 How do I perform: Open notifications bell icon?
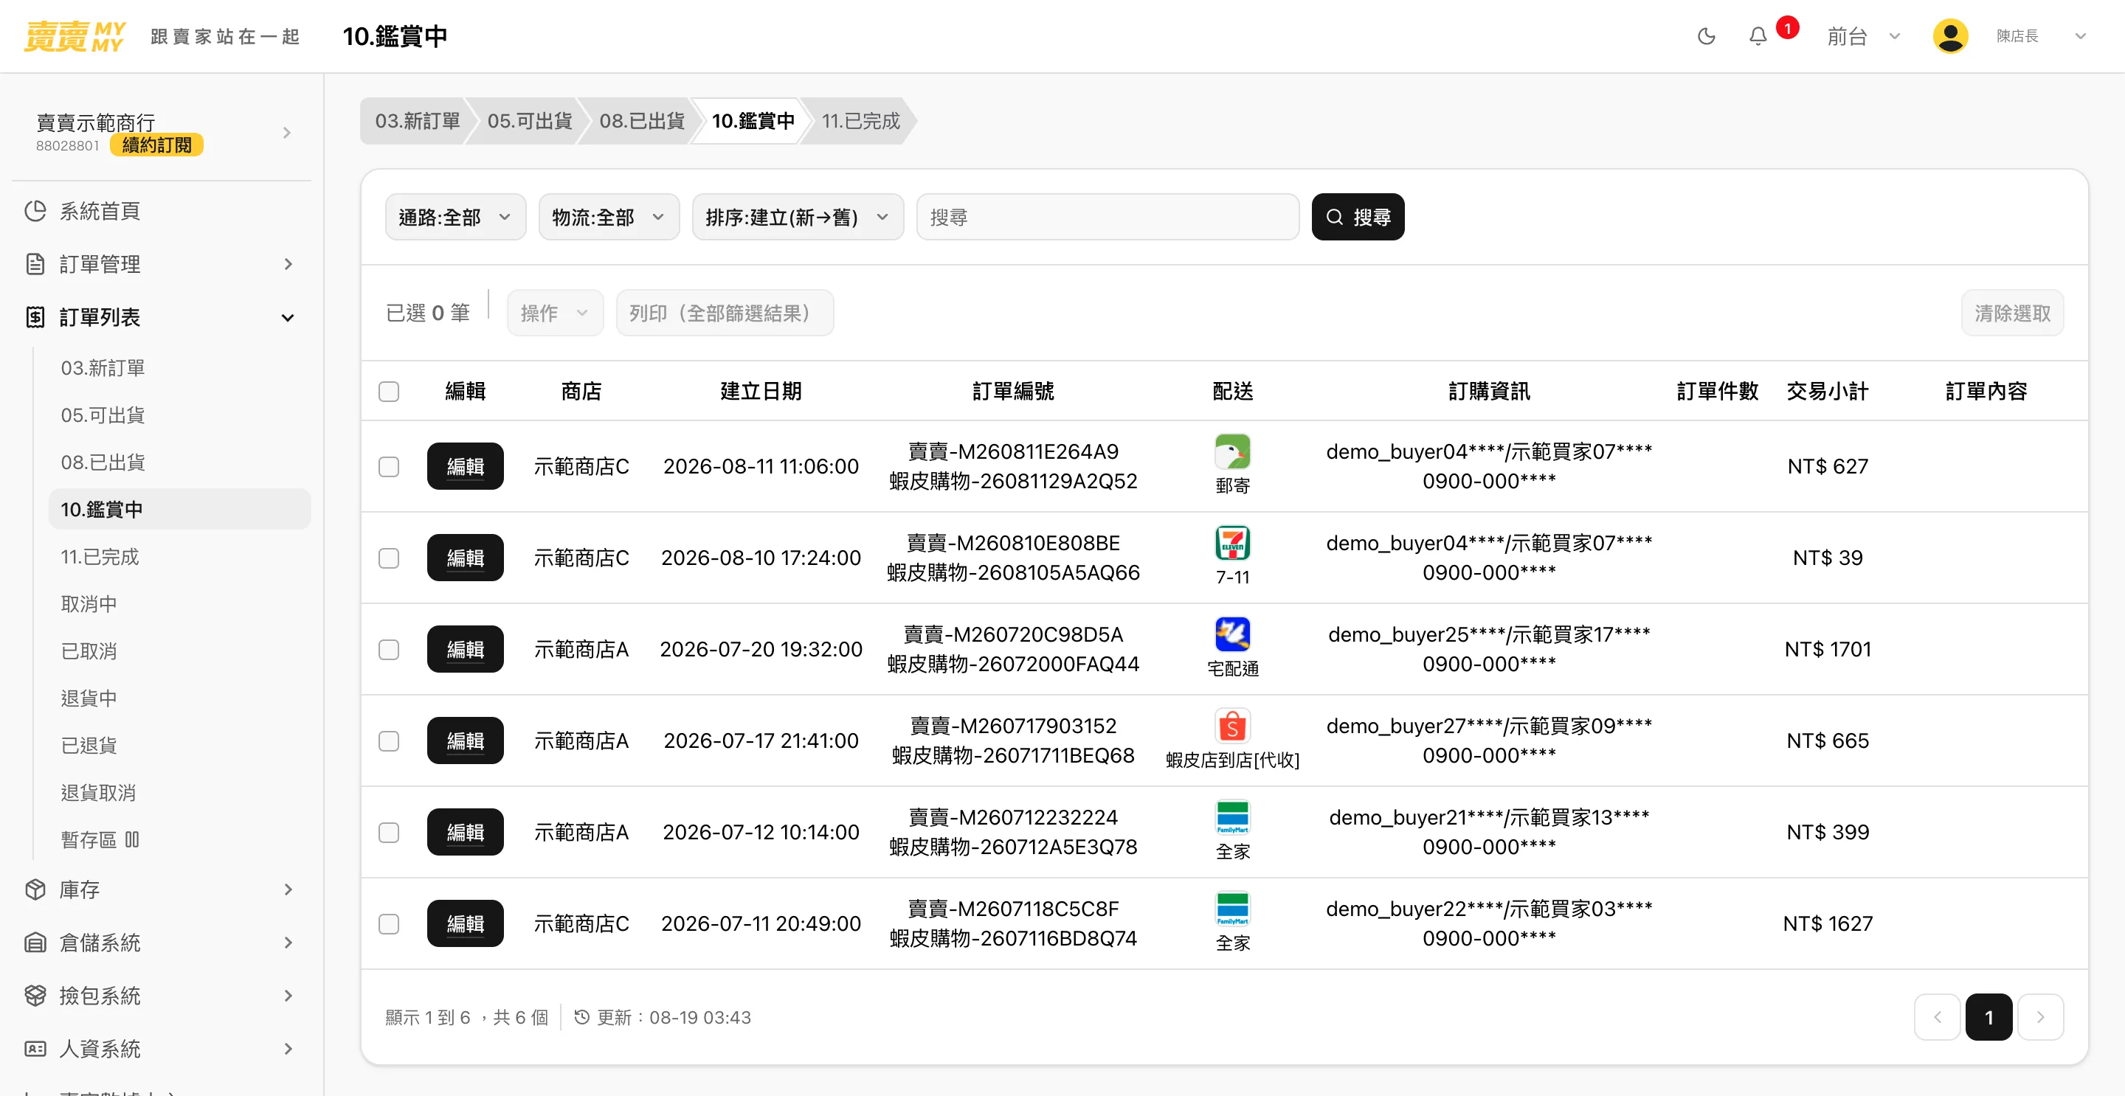(1758, 36)
